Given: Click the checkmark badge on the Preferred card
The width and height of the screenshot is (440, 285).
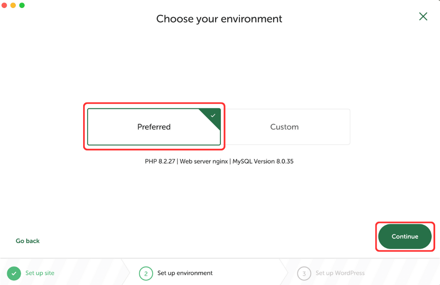Looking at the screenshot, I should pyautogui.click(x=213, y=115).
